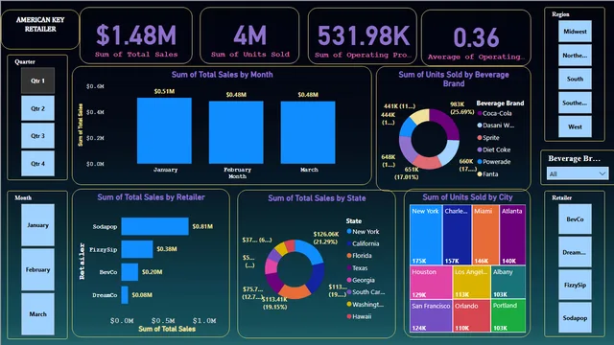This screenshot has height=345, width=614.
Task: Click Texas in State legend
Action: pyautogui.click(x=357, y=268)
